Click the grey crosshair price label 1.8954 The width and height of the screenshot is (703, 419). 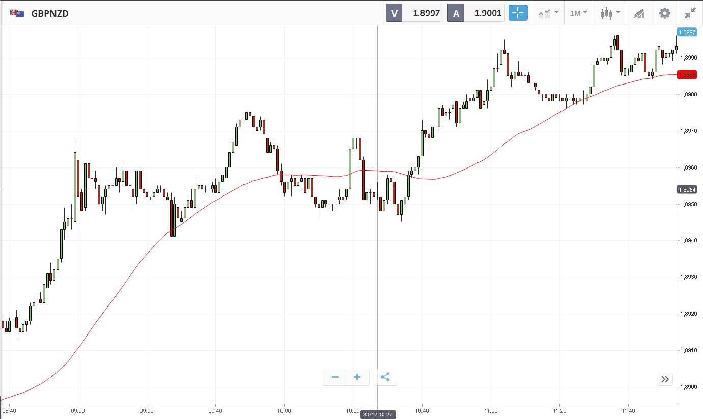(x=687, y=190)
